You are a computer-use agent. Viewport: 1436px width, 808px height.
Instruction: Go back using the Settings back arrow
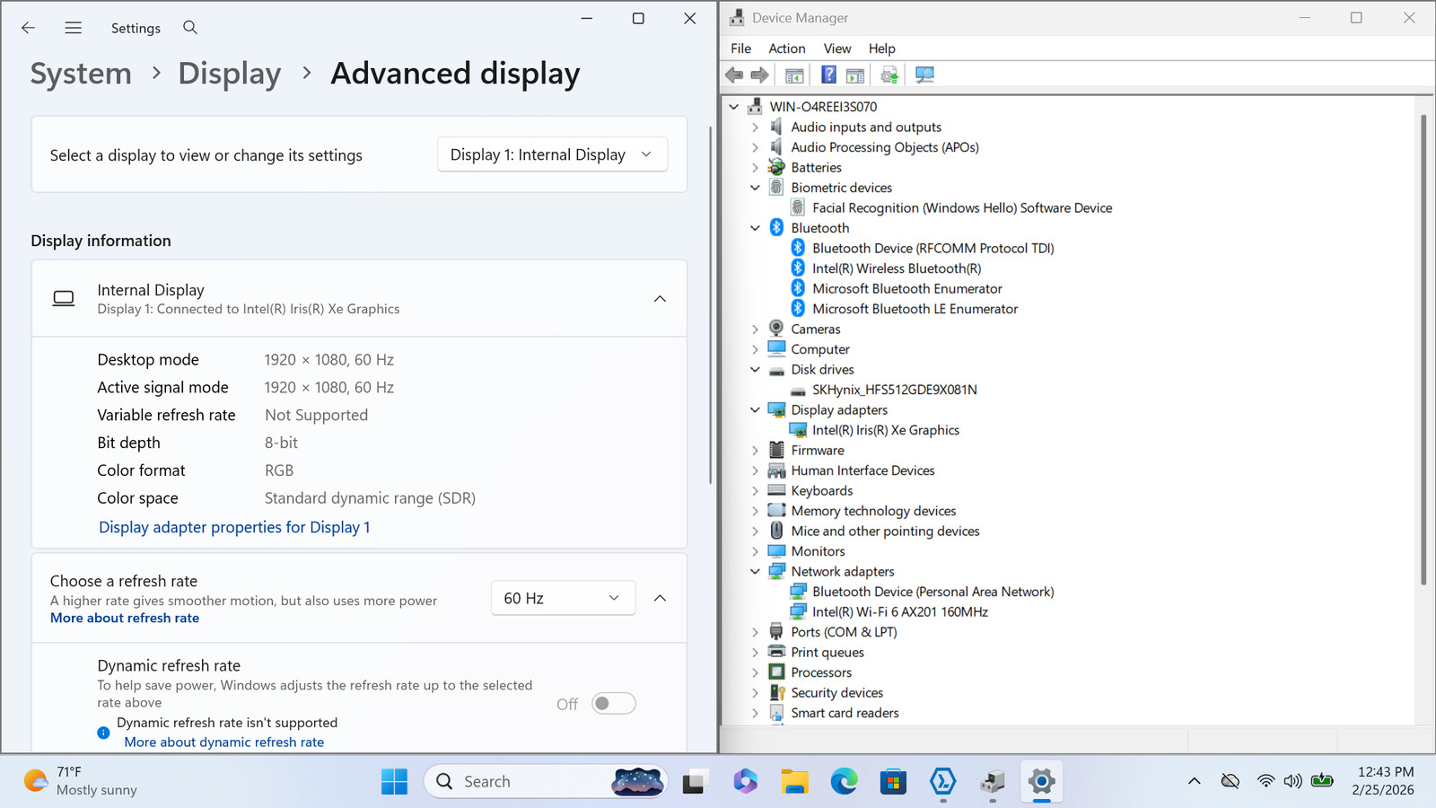29,28
